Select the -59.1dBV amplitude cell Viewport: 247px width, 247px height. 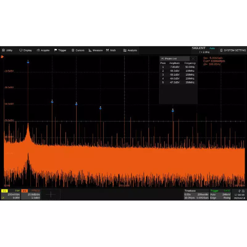click(174, 75)
